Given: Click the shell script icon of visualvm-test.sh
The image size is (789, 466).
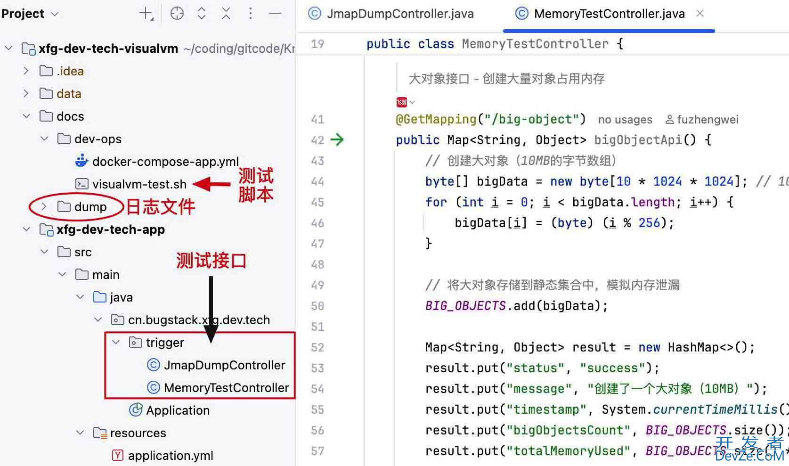Looking at the screenshot, I should (x=81, y=184).
